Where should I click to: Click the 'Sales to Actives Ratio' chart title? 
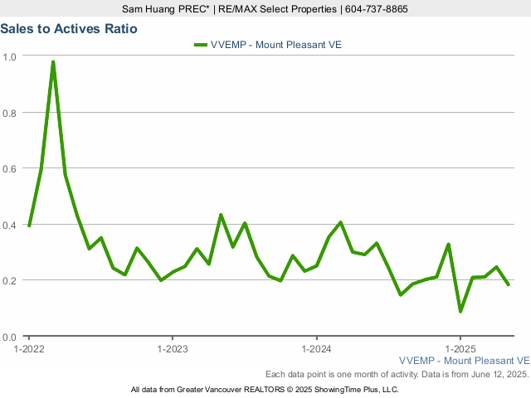pos(69,29)
